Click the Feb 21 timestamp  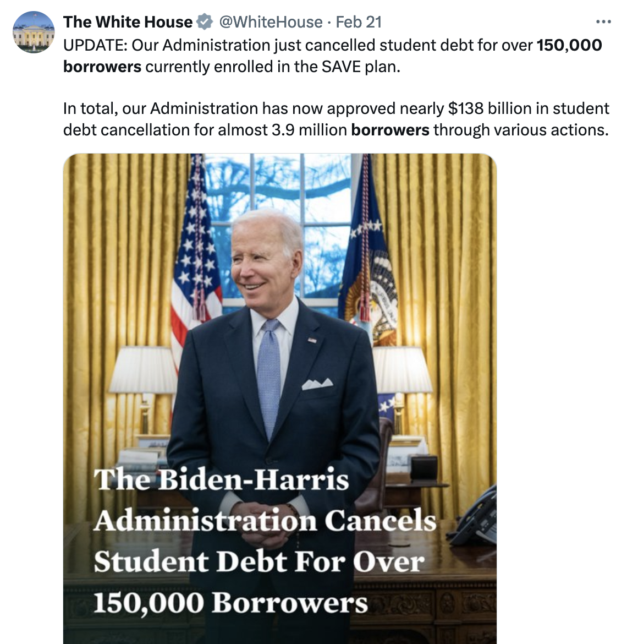tap(359, 22)
